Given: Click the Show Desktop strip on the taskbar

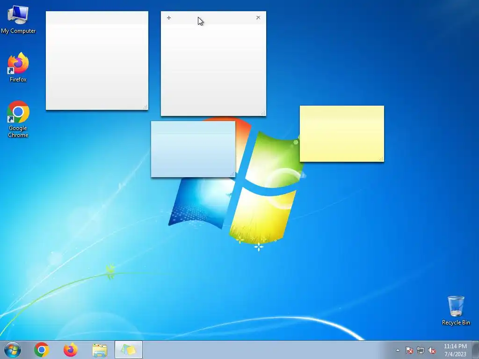Looking at the screenshot, I should tap(476, 350).
